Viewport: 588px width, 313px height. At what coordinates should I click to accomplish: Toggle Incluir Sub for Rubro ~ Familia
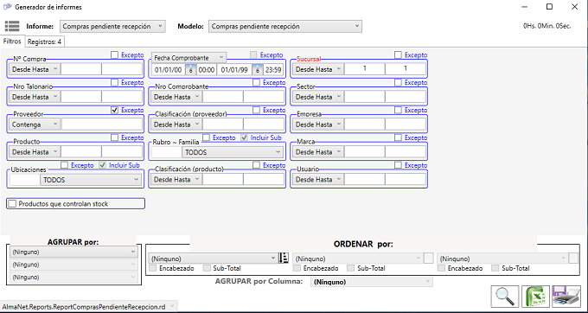tap(244, 137)
